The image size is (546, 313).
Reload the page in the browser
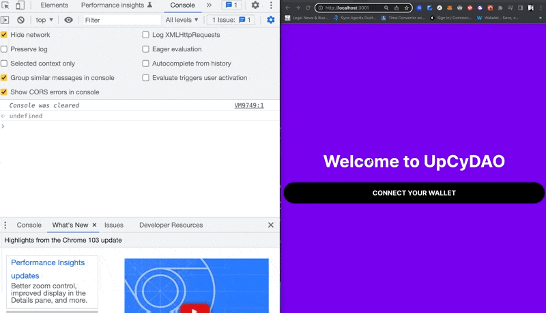tap(307, 8)
